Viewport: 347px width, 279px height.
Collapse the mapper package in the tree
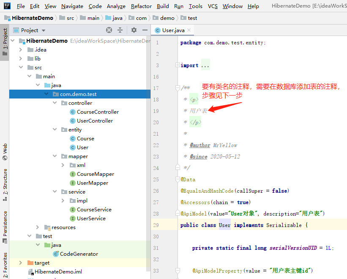[x=55, y=156]
